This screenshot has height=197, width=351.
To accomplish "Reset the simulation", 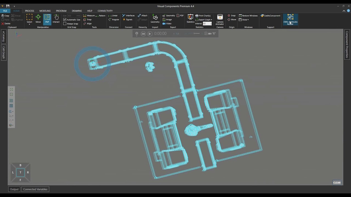I will pos(143,34).
